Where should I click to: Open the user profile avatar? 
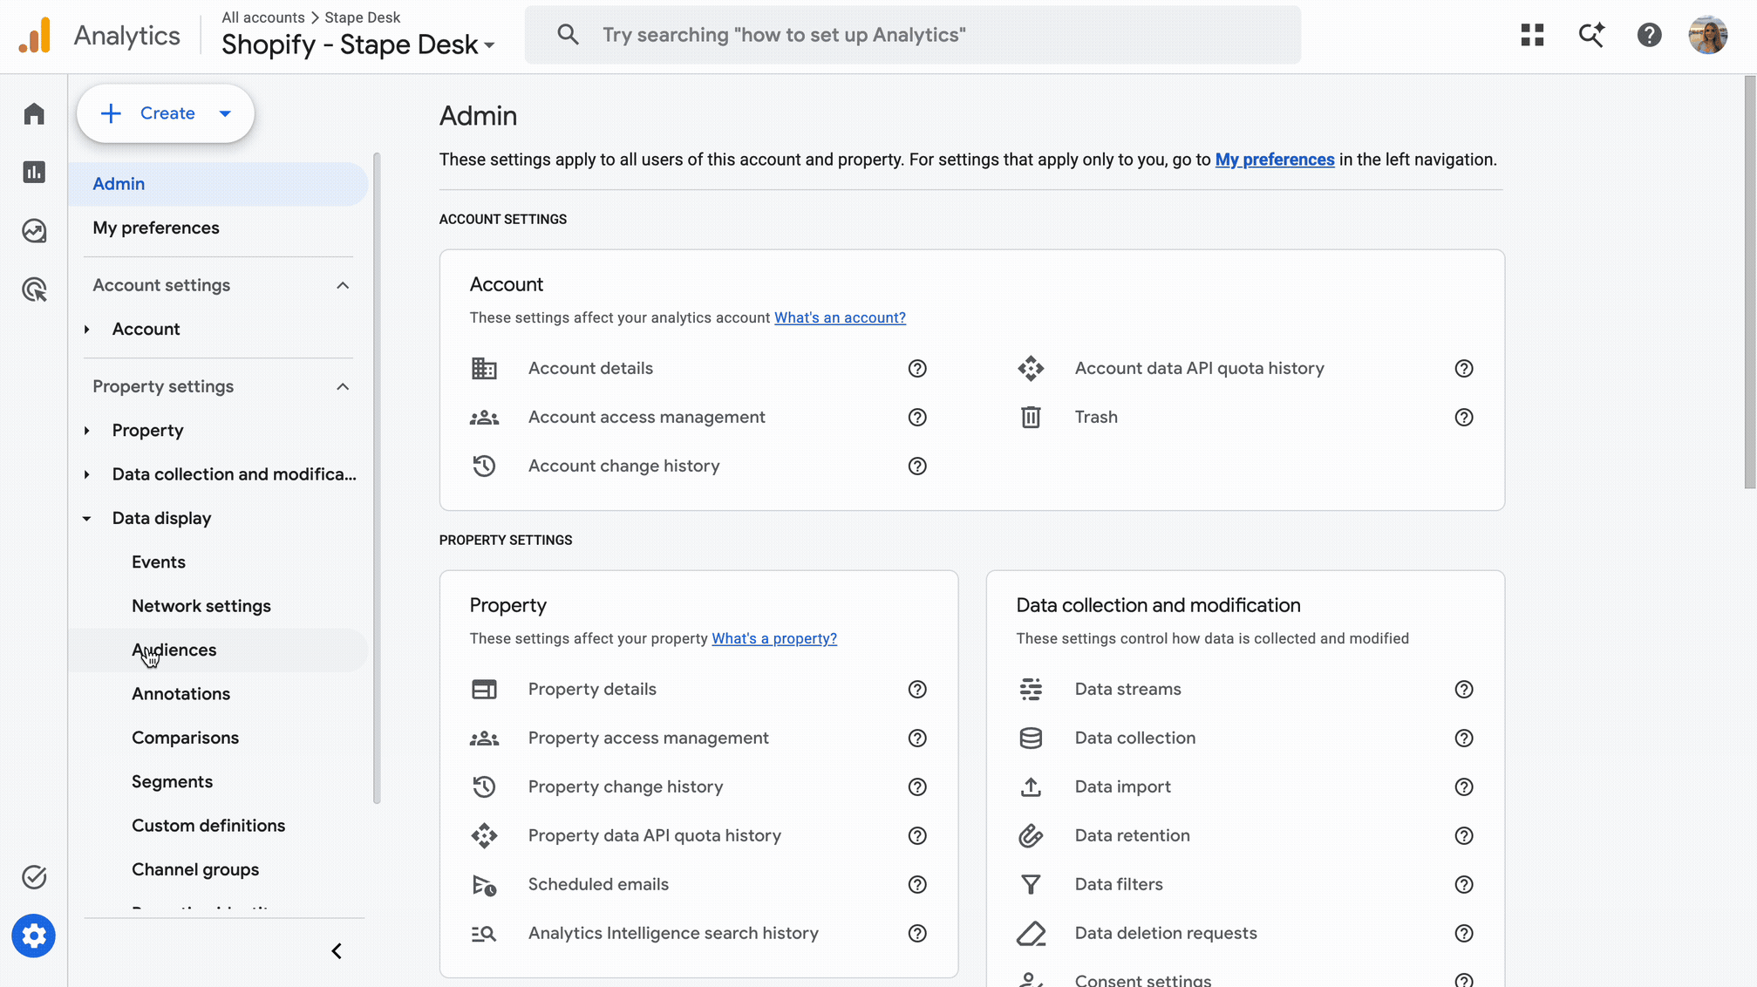click(x=1707, y=35)
